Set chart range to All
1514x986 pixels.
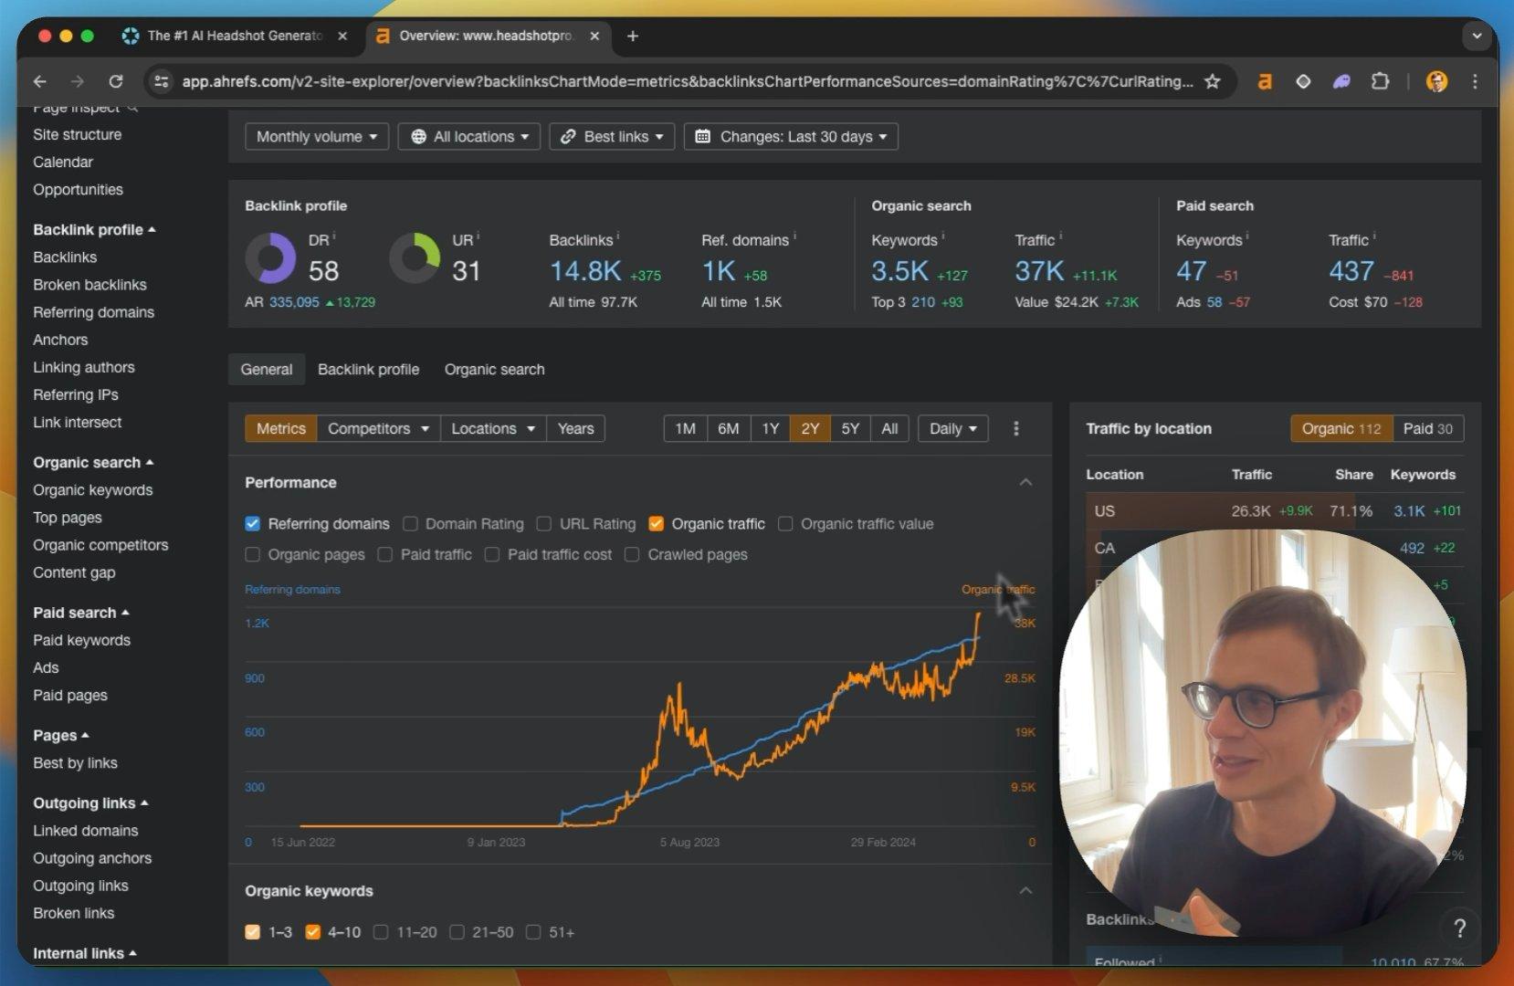coord(889,428)
